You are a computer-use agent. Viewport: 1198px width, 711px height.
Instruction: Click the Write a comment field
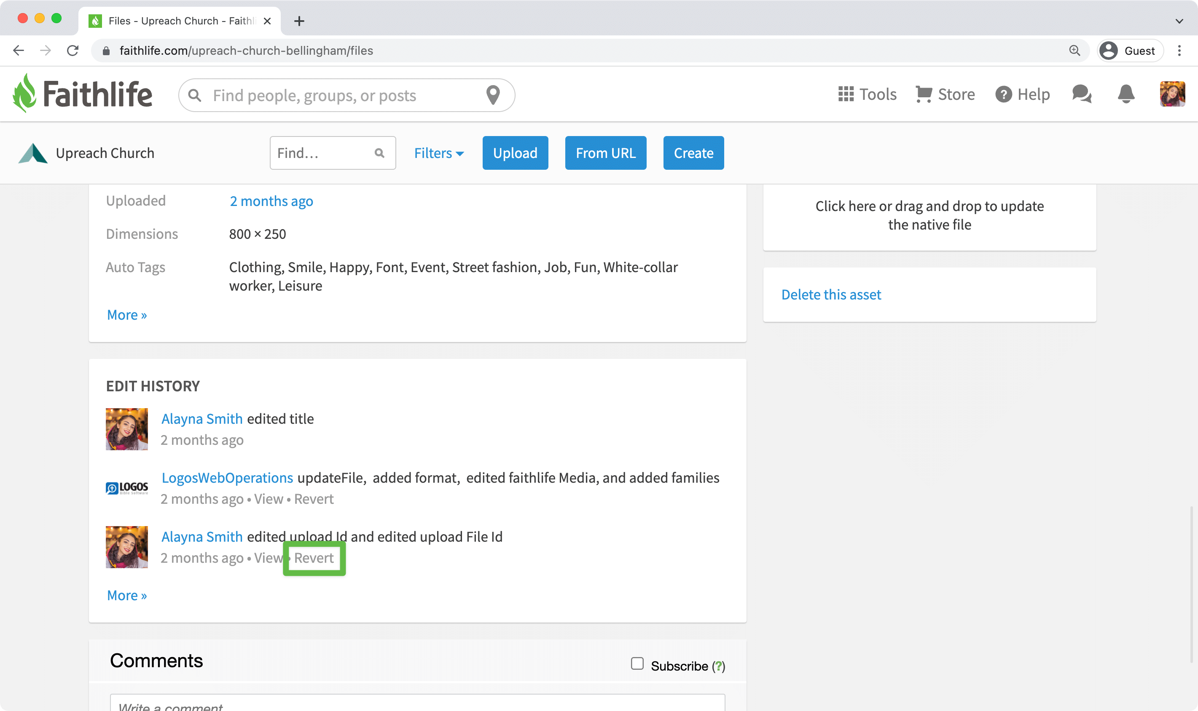(417, 703)
